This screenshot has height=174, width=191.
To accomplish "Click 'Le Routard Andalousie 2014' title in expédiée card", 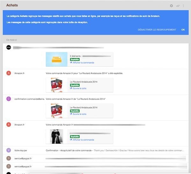I will pyautogui.click(x=84, y=82).
